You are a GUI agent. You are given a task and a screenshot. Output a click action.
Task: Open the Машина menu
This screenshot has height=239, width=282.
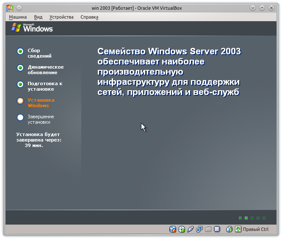tap(18, 17)
